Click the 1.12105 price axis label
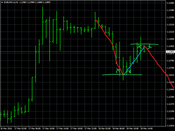This screenshot has height=131, width=175. point(170,118)
